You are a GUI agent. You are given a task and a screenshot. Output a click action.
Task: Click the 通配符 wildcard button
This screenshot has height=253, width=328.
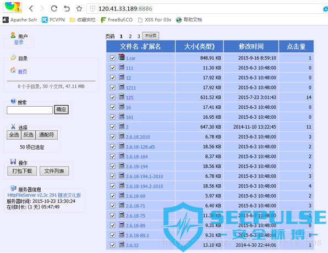[46, 135]
